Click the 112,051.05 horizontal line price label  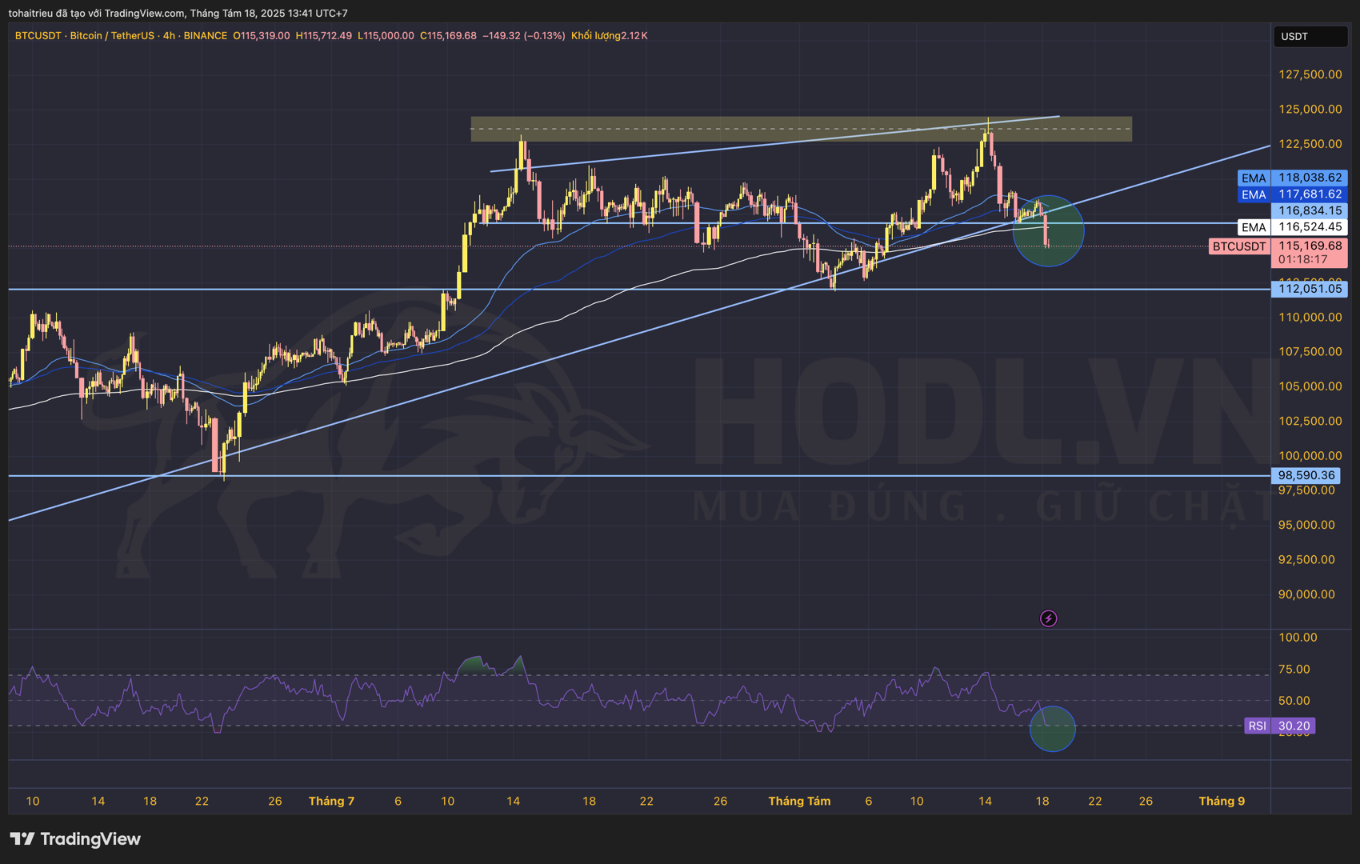1310,289
